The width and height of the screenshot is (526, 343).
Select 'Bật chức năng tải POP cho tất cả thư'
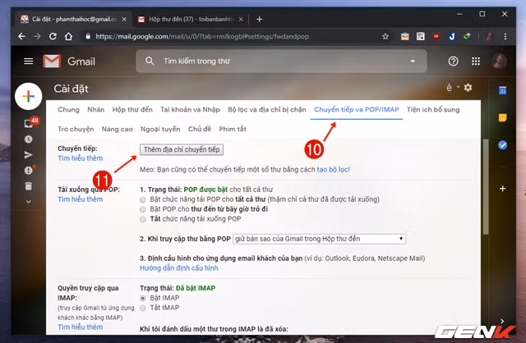[x=144, y=199]
